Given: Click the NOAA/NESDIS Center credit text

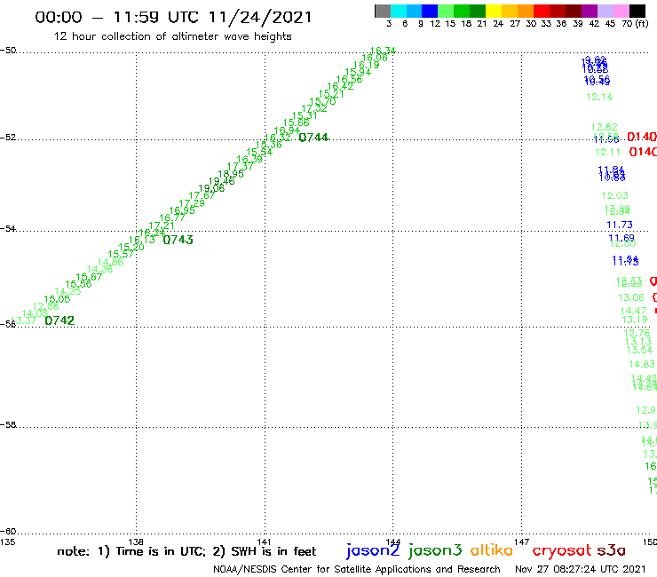Looking at the screenshot, I should click(357, 569).
